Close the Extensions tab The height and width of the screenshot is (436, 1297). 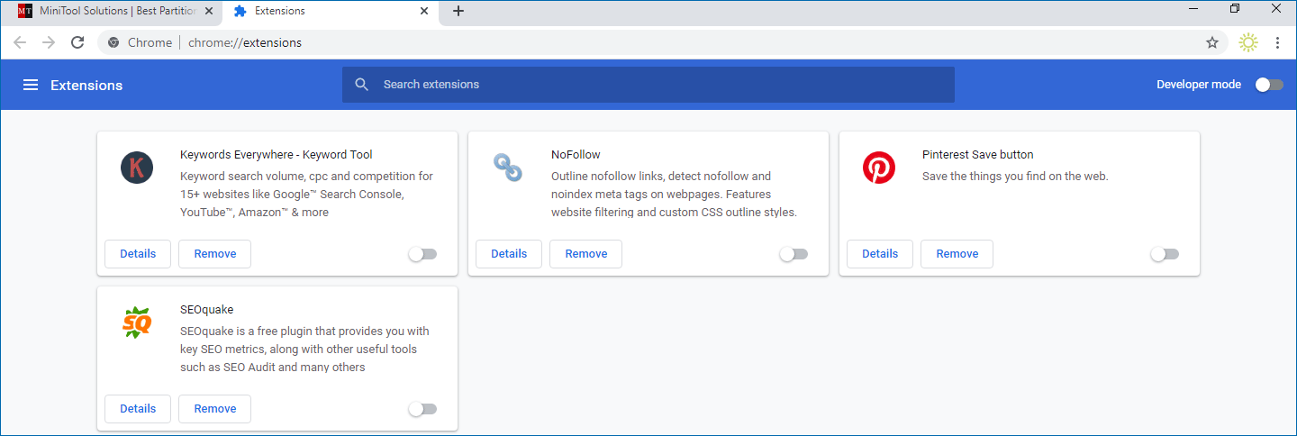[424, 11]
